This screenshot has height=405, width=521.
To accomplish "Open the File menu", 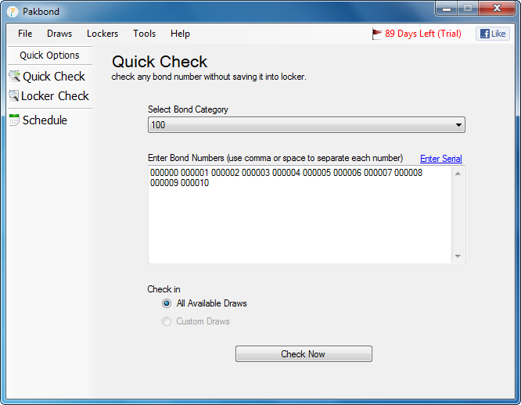I will tap(25, 34).
